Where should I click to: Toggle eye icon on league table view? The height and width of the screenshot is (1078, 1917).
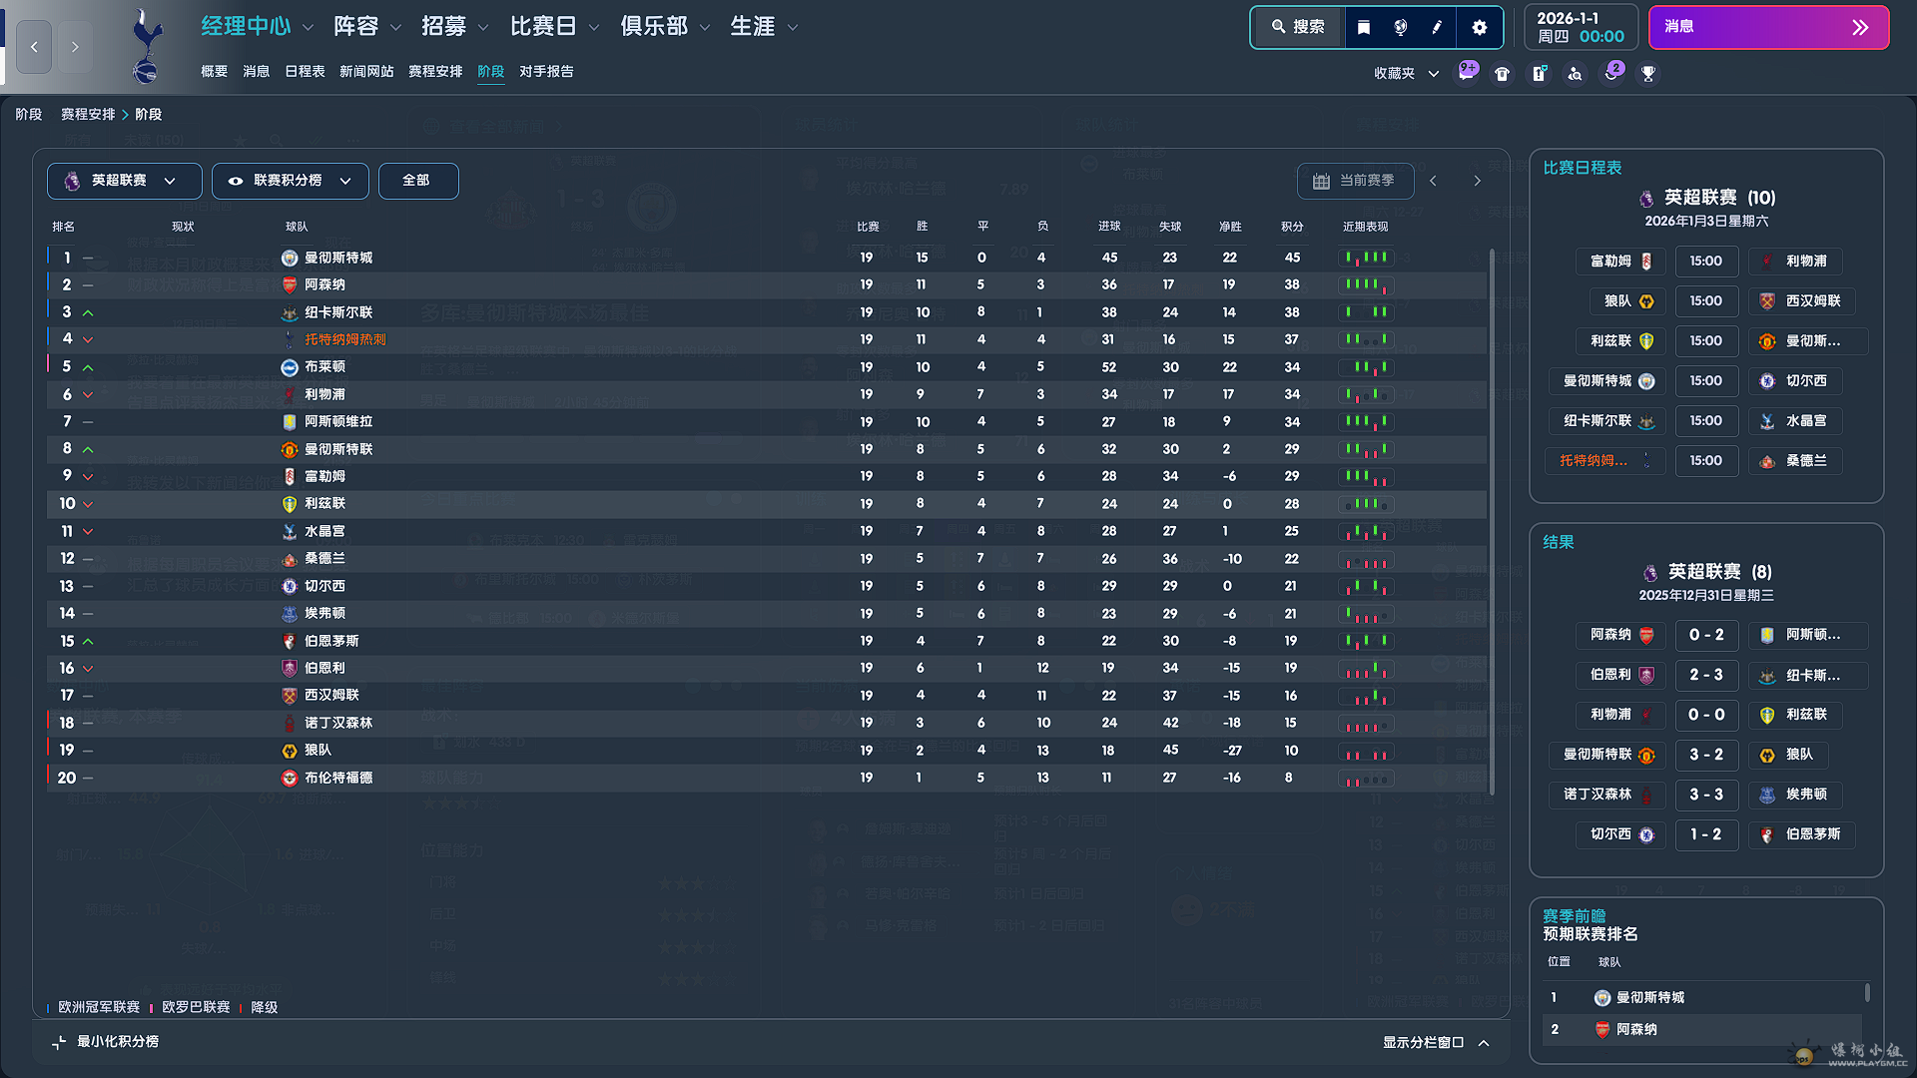(x=236, y=182)
